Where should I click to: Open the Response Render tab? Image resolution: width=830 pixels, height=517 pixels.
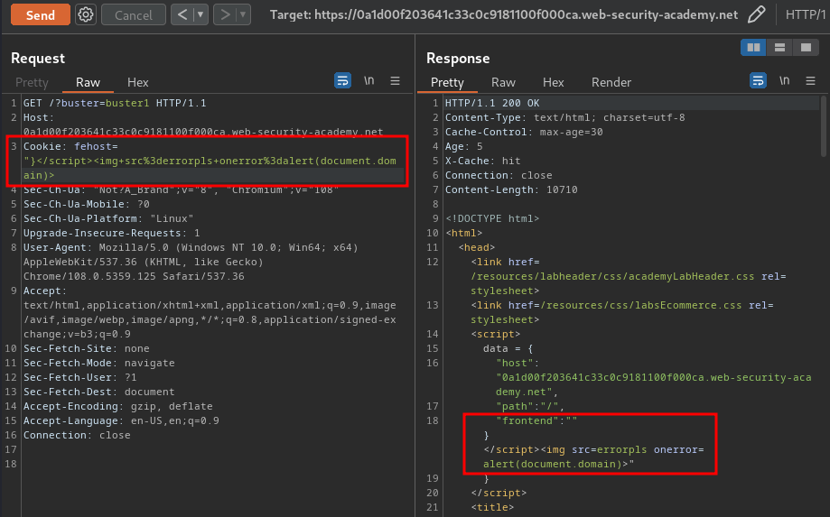(x=611, y=82)
